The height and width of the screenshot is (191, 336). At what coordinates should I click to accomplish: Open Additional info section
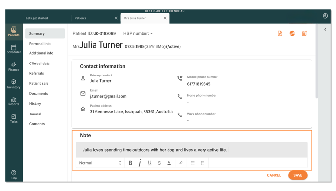[x=41, y=53]
